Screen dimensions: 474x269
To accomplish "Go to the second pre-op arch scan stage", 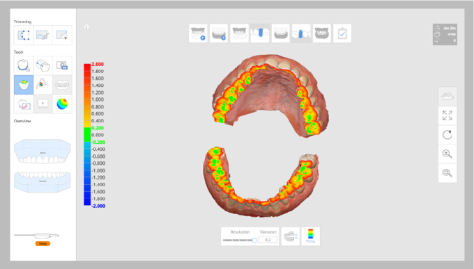I will point(219,33).
